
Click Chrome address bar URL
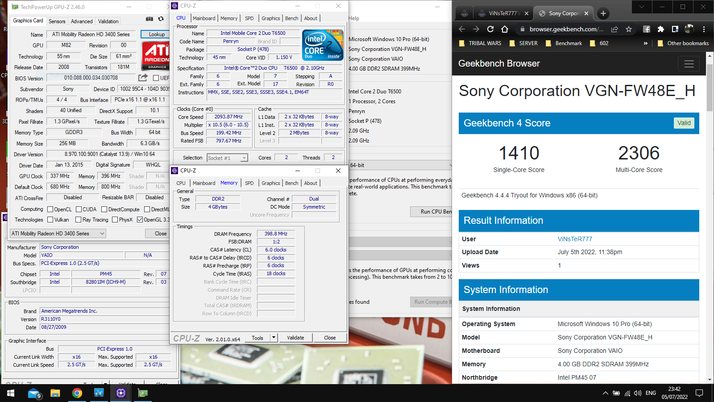point(567,29)
